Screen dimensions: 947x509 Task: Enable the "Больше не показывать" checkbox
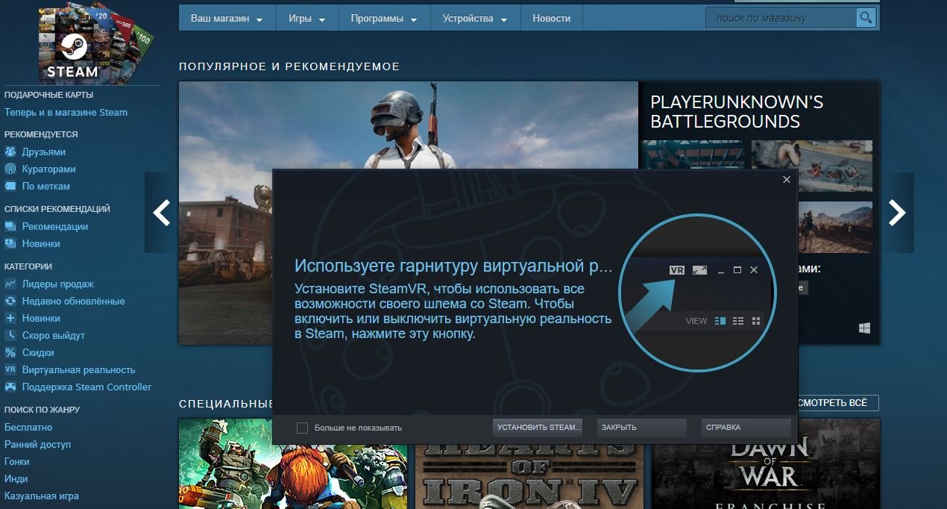pyautogui.click(x=302, y=428)
